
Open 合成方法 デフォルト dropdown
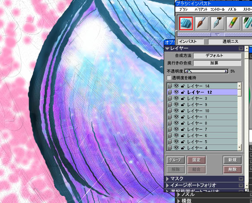pyautogui.click(x=217, y=56)
